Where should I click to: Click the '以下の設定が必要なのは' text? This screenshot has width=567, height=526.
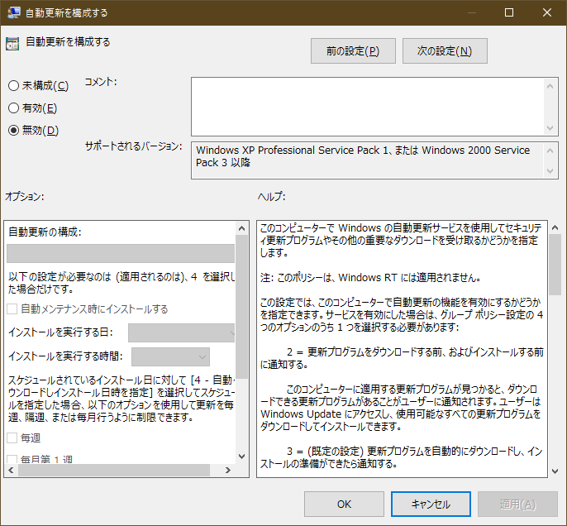(x=60, y=277)
